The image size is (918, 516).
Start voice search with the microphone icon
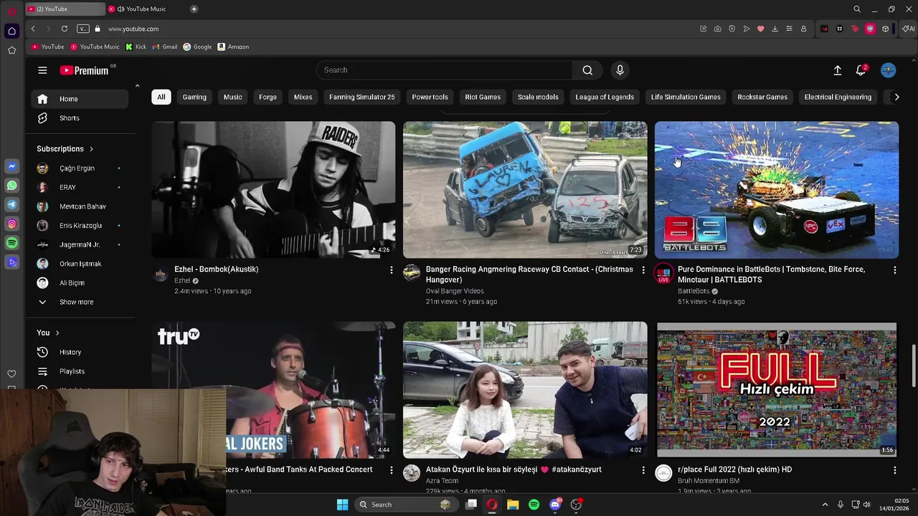(x=620, y=70)
